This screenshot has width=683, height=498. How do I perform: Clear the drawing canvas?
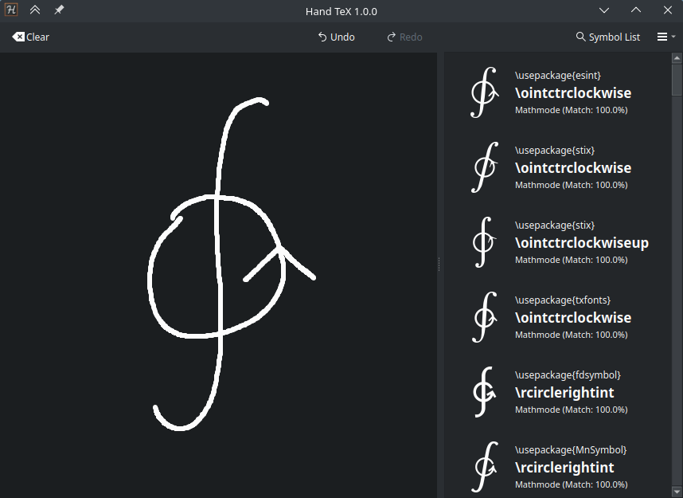pos(30,37)
